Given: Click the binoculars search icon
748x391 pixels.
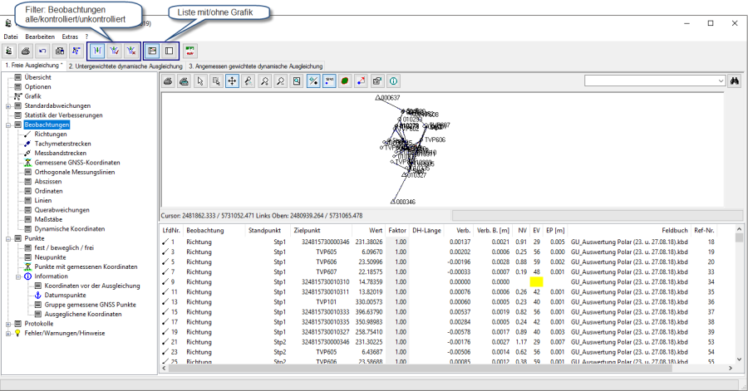Looking at the screenshot, I should pos(735,81).
